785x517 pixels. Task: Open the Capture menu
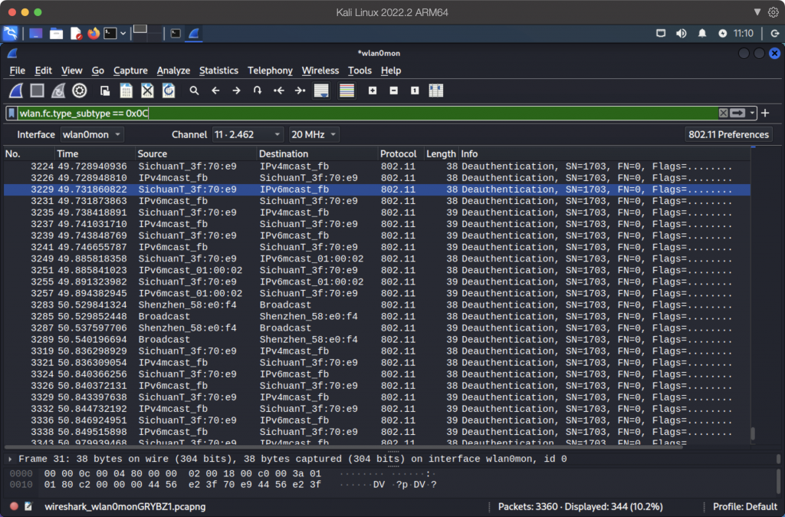[x=130, y=71]
